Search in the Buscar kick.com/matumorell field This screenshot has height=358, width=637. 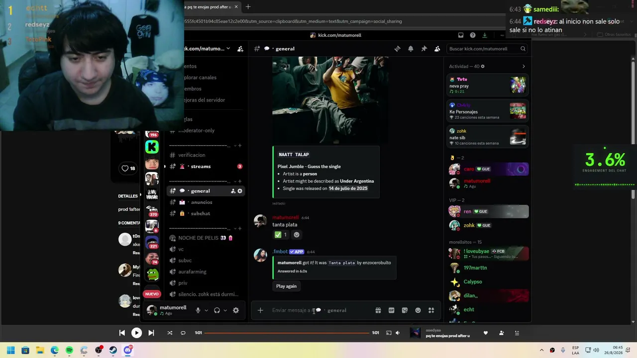click(487, 49)
